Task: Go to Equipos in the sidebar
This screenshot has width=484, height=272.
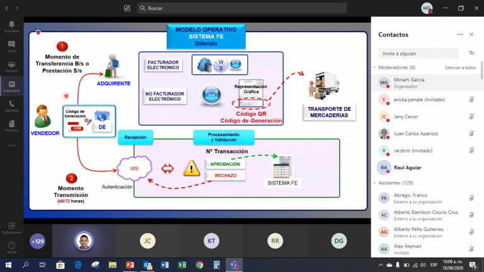Action: (x=11, y=65)
